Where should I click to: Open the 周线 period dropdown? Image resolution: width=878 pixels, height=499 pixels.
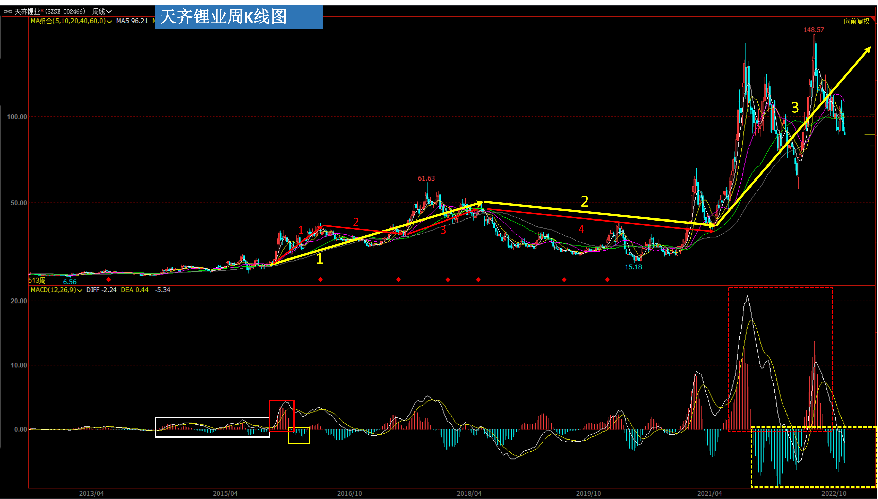102,12
